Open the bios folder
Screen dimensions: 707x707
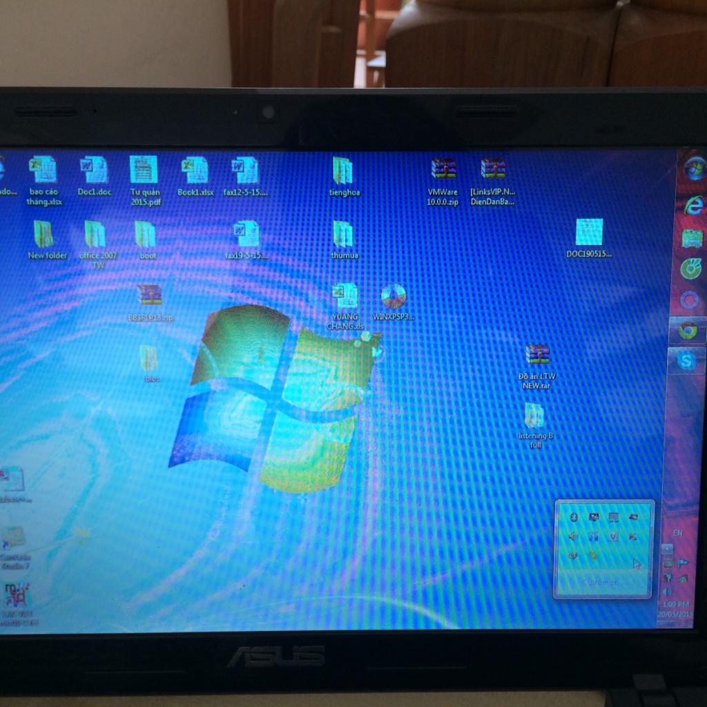[x=151, y=363]
